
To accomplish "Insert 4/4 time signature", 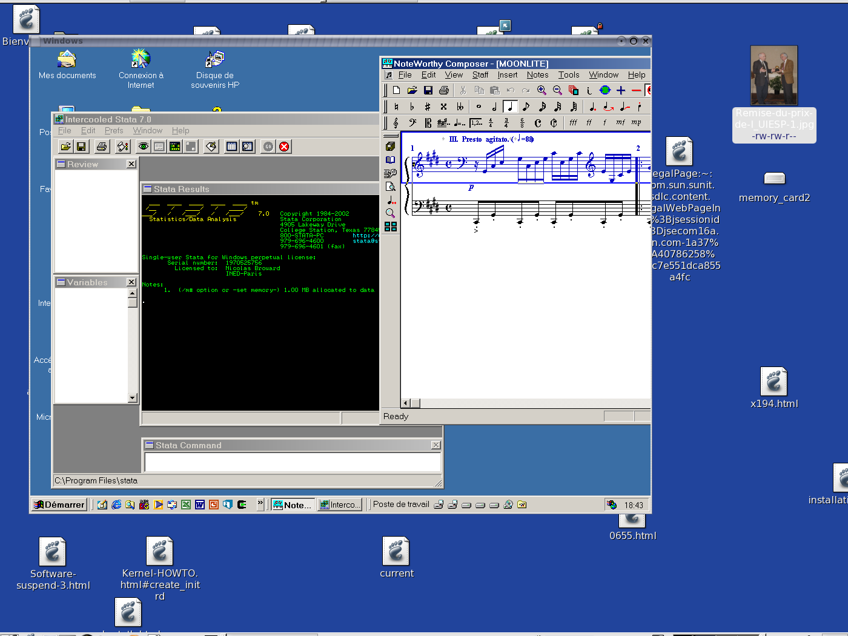I will coord(491,123).
